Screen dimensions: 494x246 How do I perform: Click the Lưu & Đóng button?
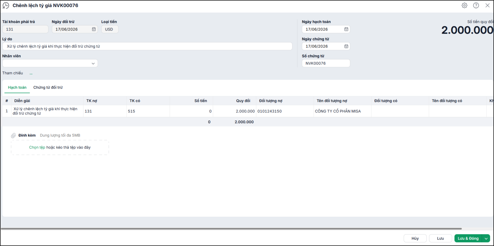[x=468, y=239]
